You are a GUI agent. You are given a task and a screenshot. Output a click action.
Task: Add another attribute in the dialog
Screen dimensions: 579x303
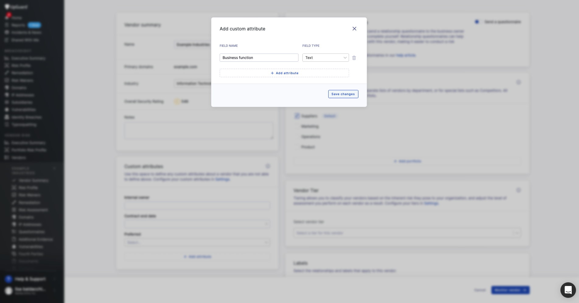tap(284, 73)
